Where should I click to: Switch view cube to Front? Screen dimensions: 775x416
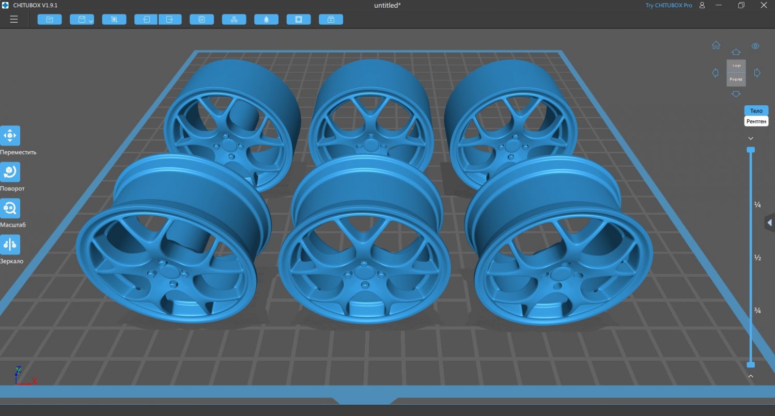[x=736, y=78]
